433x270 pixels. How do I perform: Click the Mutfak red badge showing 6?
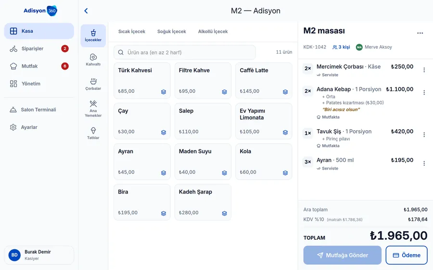tap(65, 66)
